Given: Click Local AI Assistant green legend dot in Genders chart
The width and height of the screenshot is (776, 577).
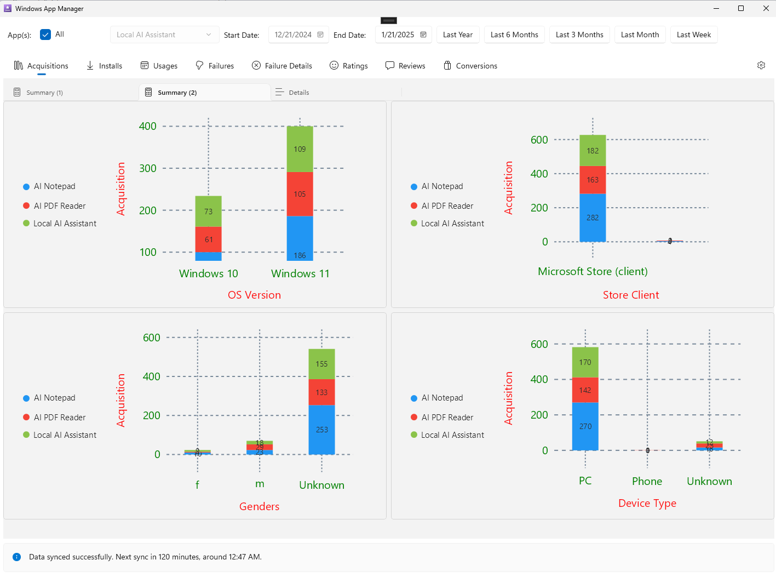Looking at the screenshot, I should pos(26,435).
